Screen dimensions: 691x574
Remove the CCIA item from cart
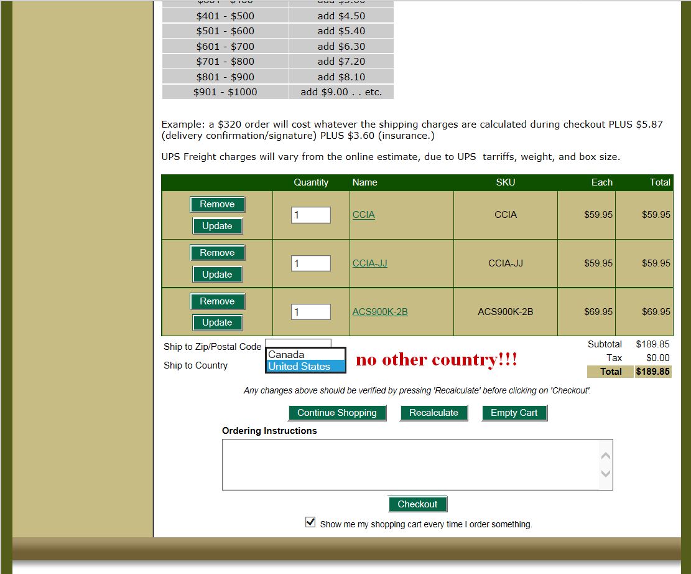[x=217, y=204]
